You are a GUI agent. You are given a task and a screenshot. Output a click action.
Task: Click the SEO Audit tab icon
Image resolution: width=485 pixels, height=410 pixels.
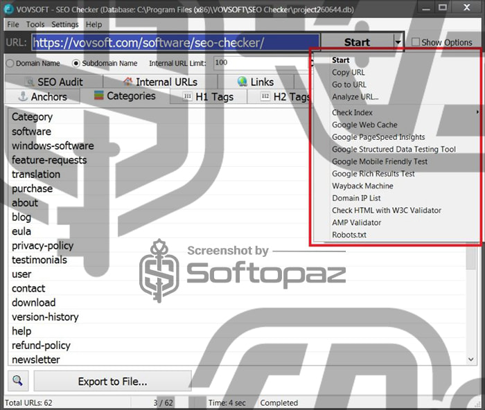click(30, 82)
